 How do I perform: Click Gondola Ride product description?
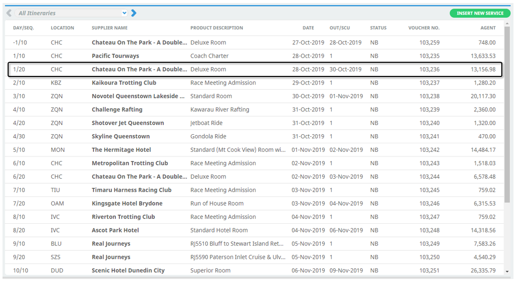208,136
